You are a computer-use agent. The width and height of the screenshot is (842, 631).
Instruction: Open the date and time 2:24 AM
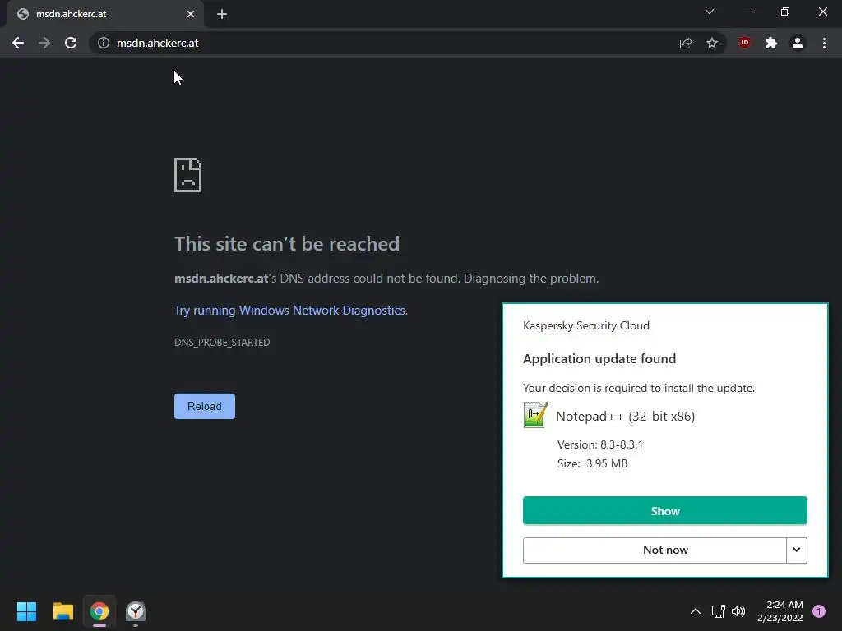click(x=780, y=611)
